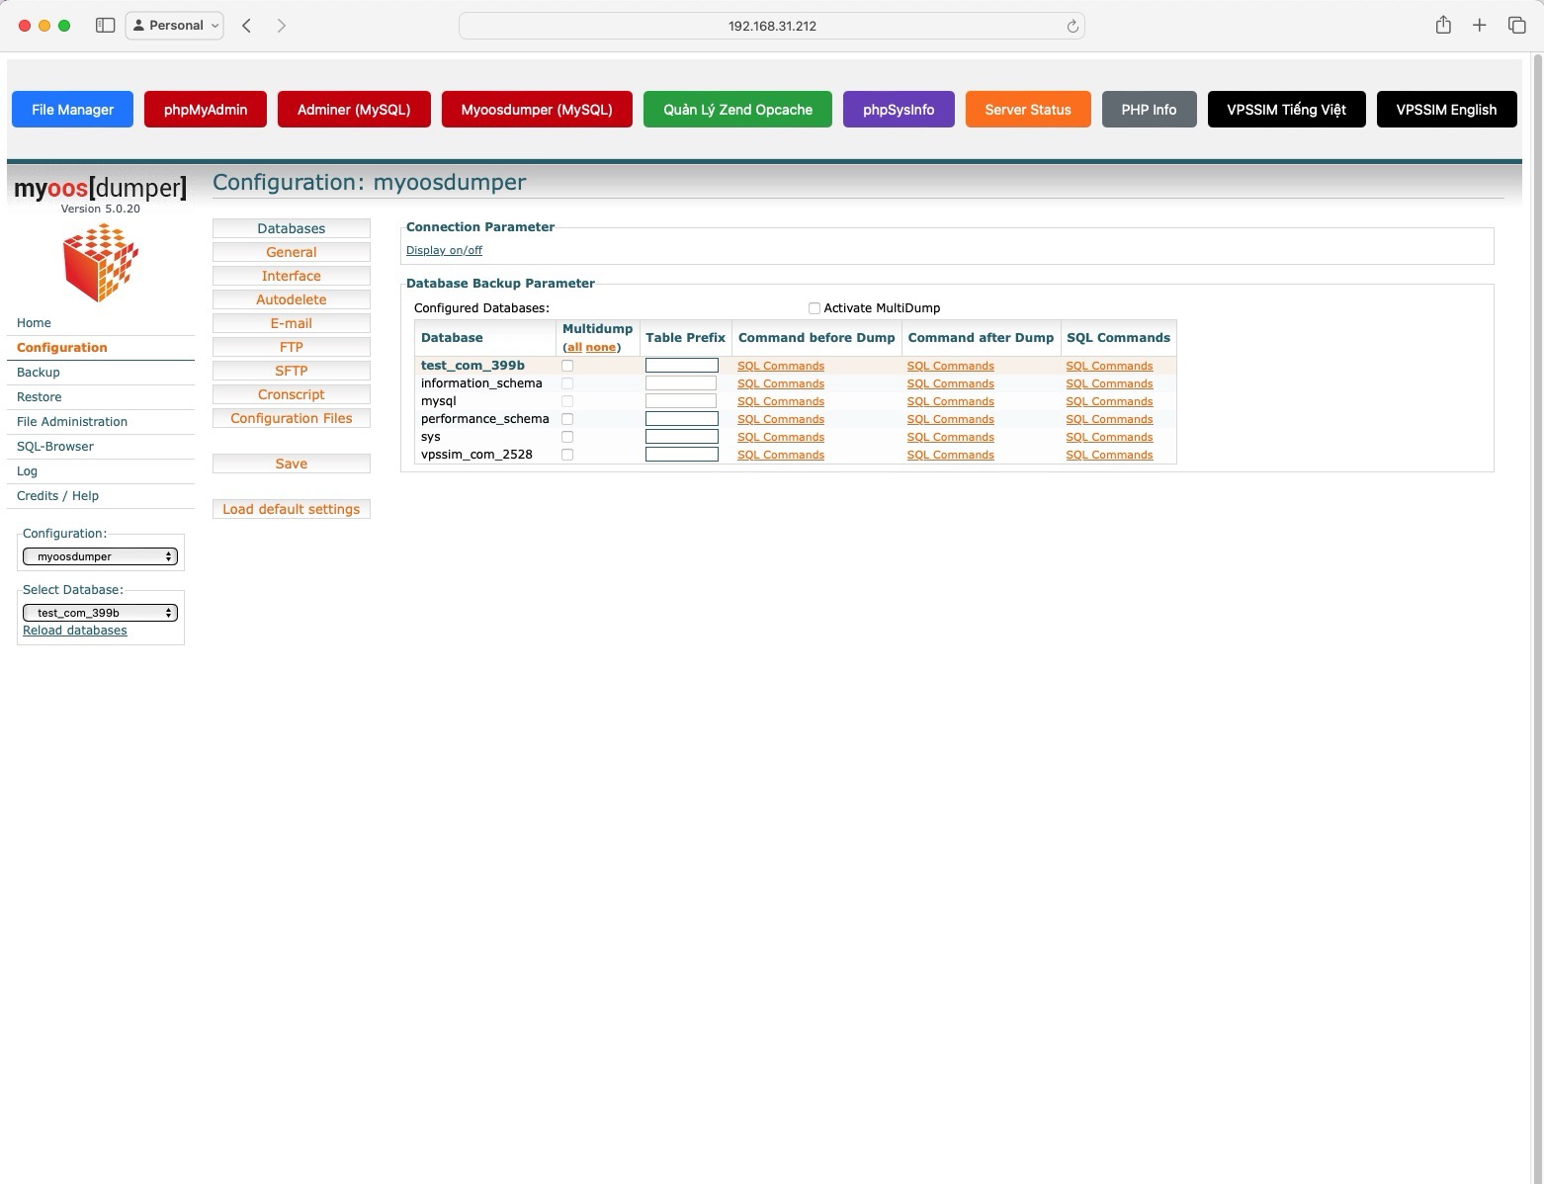This screenshot has width=1544, height=1184.
Task: Open the phpMyAdmin button
Action: [x=206, y=110]
